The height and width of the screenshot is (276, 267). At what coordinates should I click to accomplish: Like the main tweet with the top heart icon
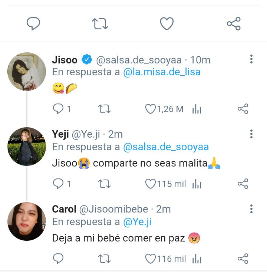[167, 24]
